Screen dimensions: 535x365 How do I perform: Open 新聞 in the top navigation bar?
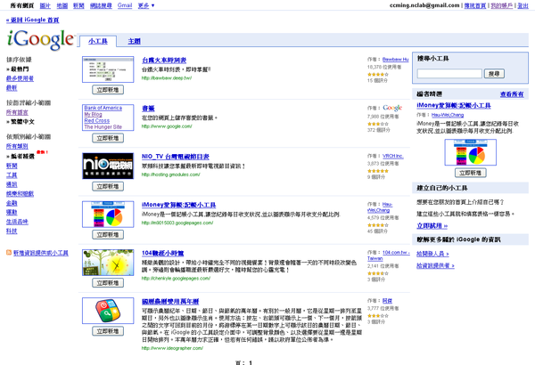click(x=78, y=5)
